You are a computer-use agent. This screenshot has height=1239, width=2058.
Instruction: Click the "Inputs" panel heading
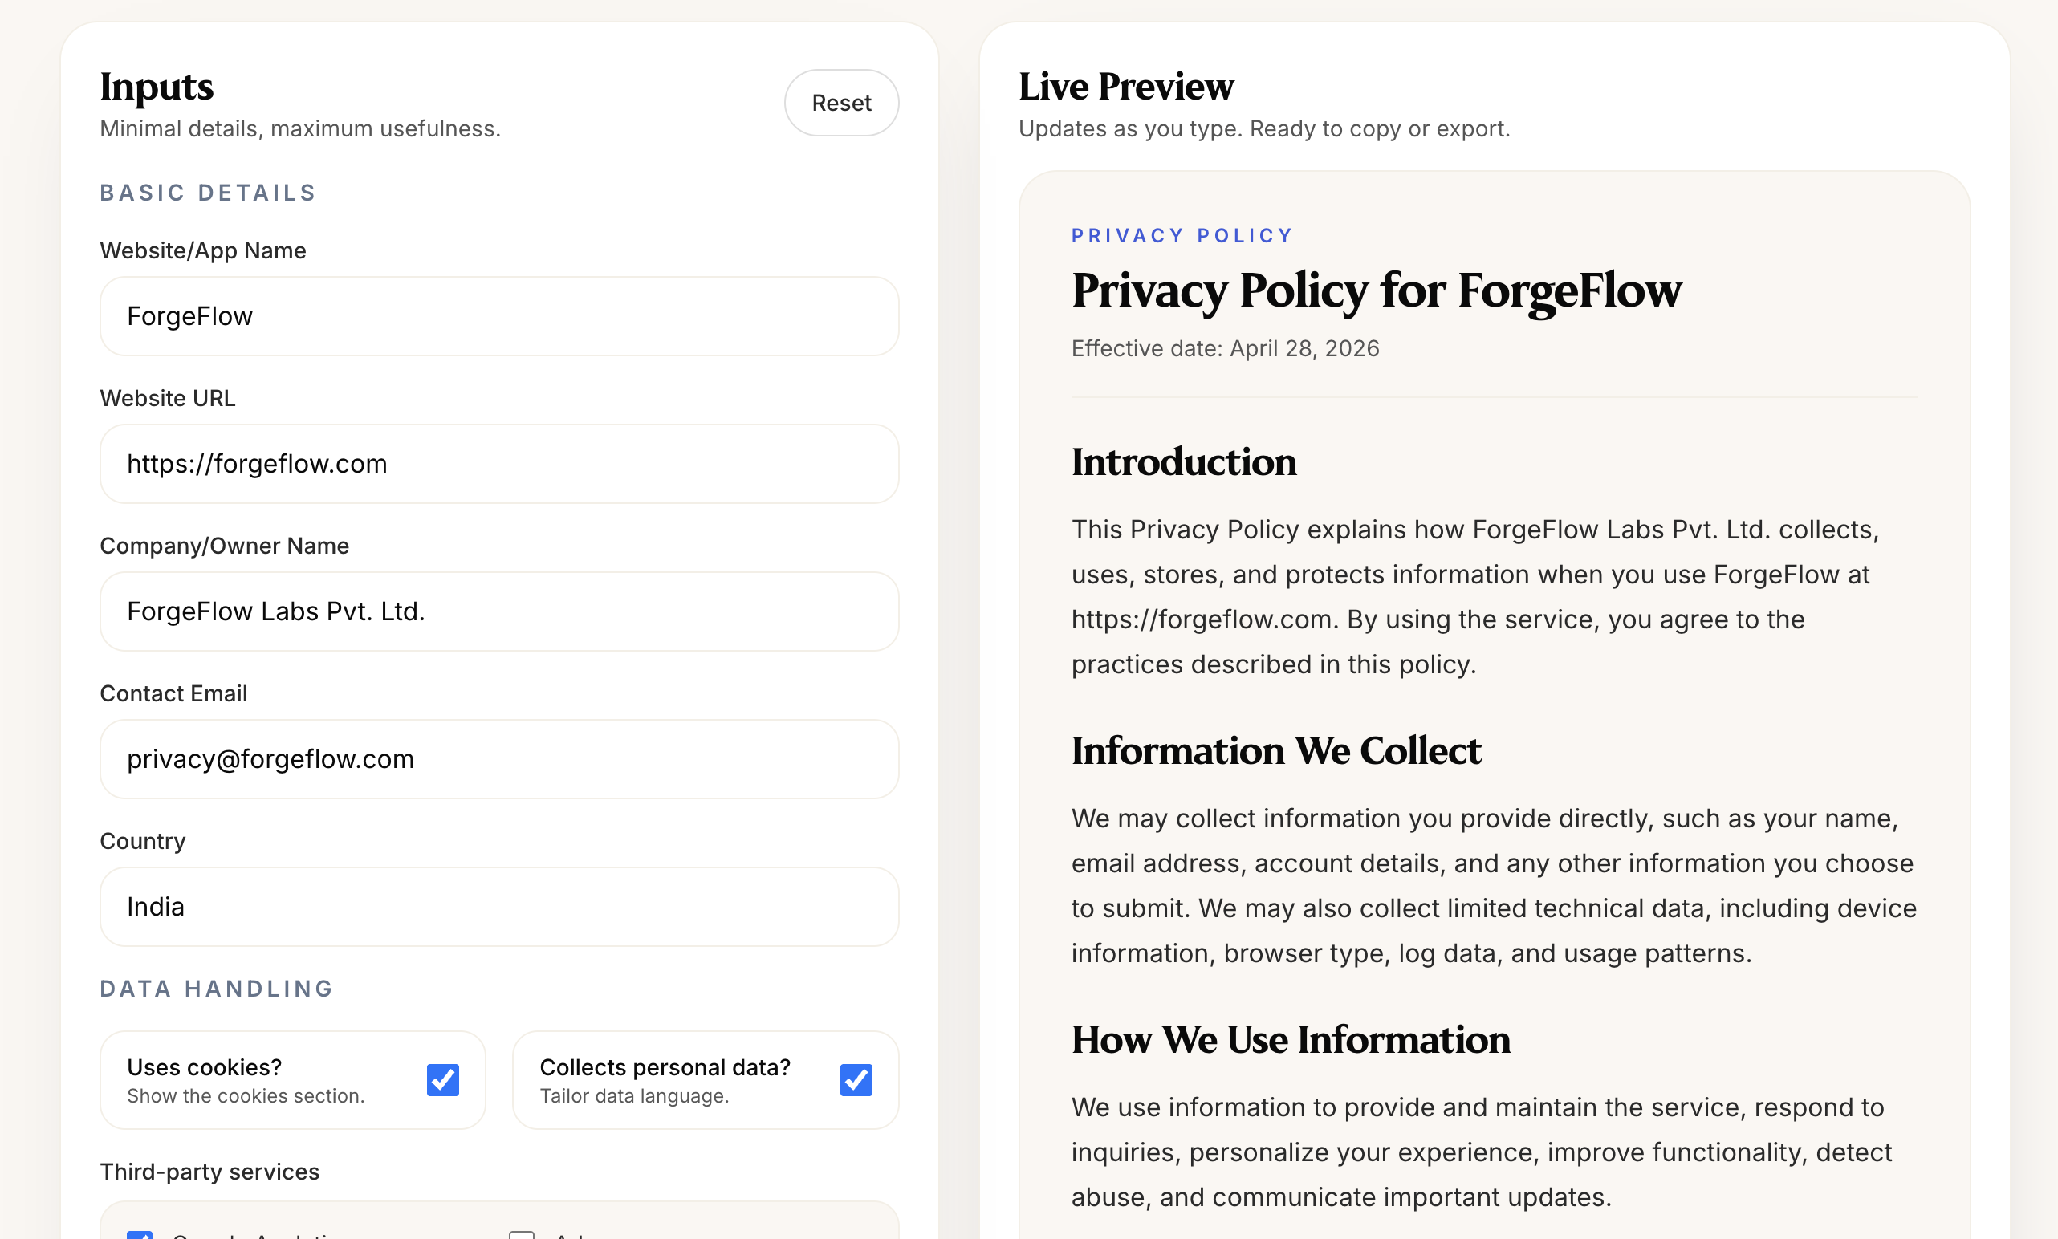[x=157, y=86]
